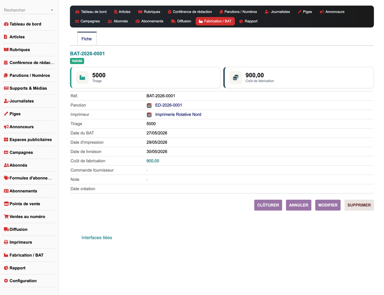The image size is (384, 295).
Task: Open Abonnés in top navigation bar
Action: pyautogui.click(x=118, y=21)
